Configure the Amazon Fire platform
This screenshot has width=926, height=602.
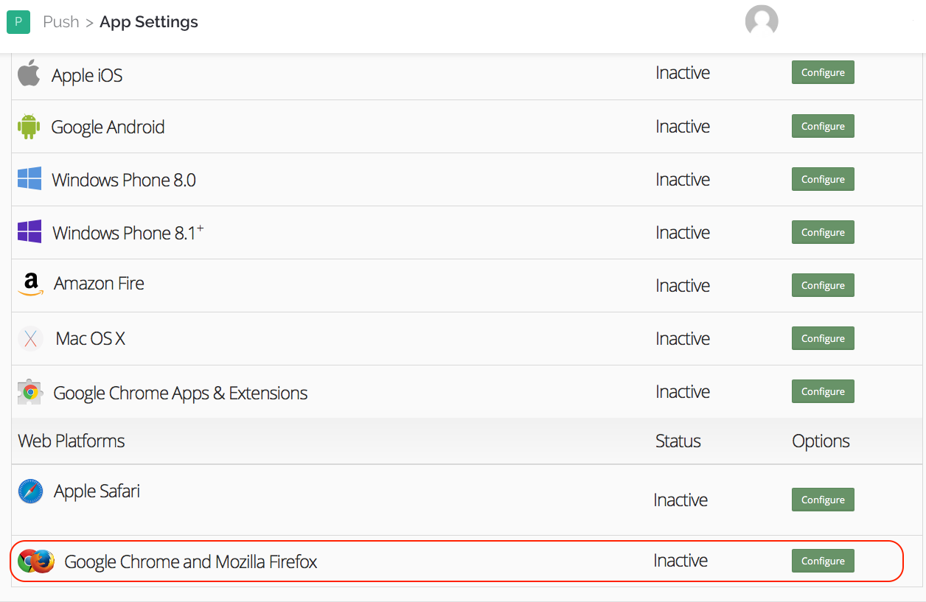point(823,285)
